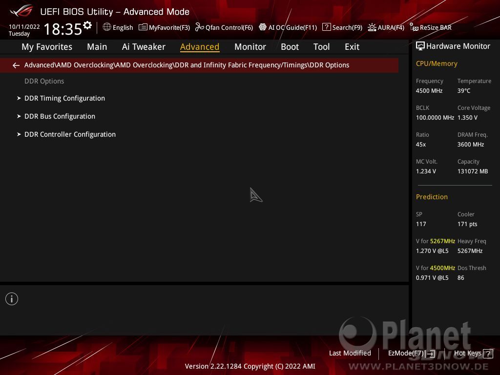Click the Hot Keys question mark box

pos(488,354)
